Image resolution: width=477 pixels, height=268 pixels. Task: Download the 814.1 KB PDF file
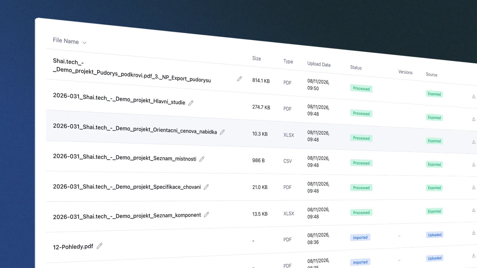(473, 96)
